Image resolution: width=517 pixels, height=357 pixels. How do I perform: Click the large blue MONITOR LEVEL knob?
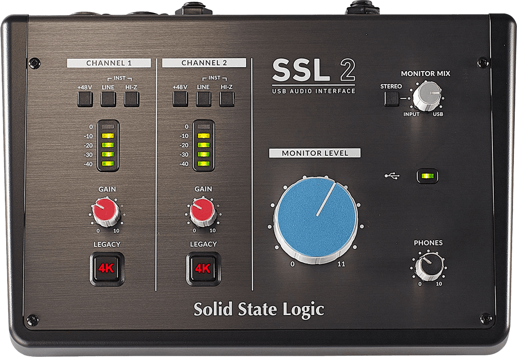coord(317,219)
